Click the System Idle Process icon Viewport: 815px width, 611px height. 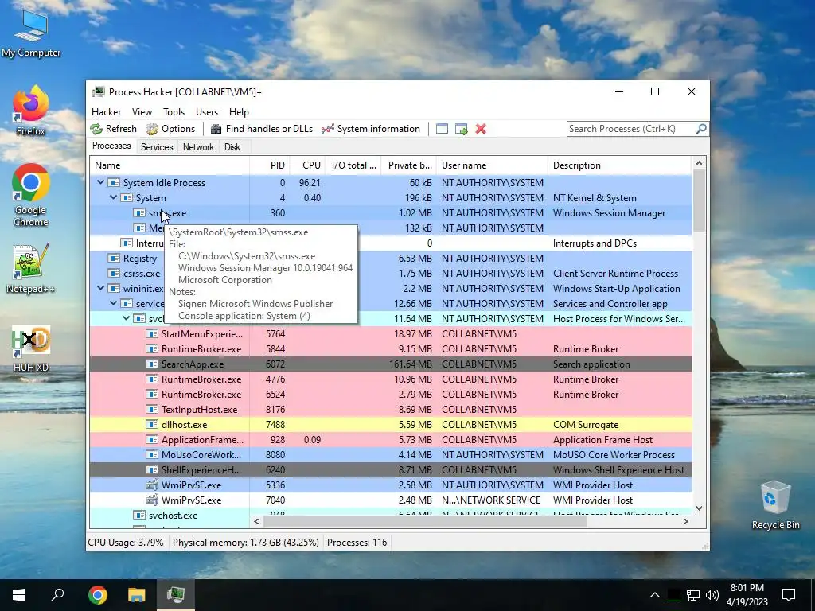[114, 183]
